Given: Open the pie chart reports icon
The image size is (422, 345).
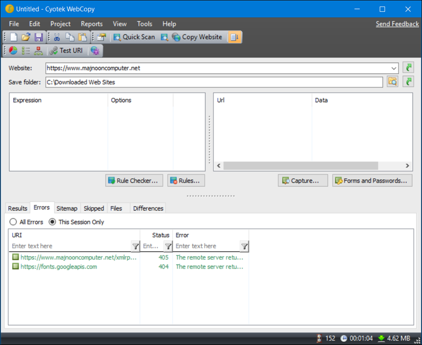Looking at the screenshot, I should pos(12,51).
